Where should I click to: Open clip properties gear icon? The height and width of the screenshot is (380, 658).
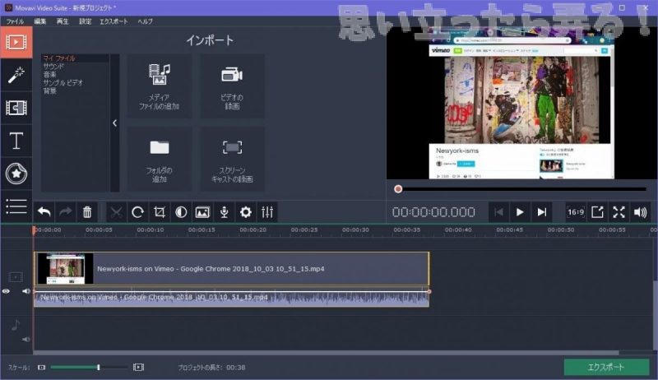pyautogui.click(x=245, y=212)
